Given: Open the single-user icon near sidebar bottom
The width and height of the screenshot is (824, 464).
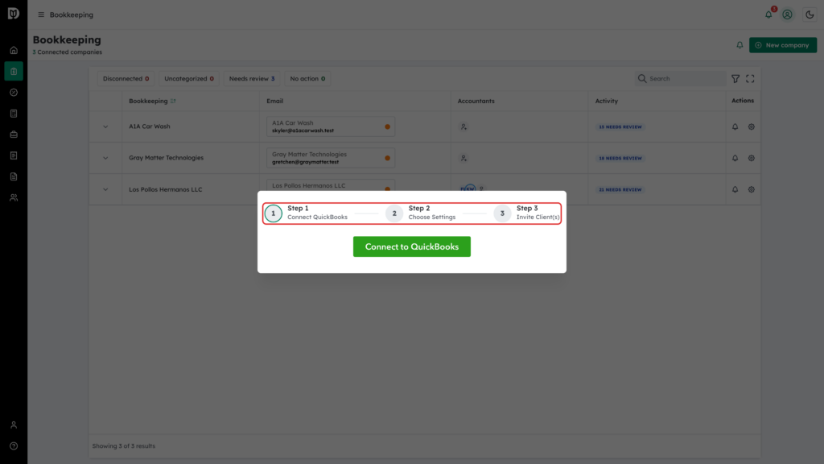Looking at the screenshot, I should click(14, 425).
